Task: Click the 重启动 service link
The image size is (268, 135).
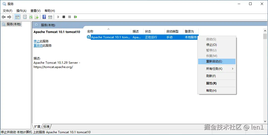Action: [38, 46]
